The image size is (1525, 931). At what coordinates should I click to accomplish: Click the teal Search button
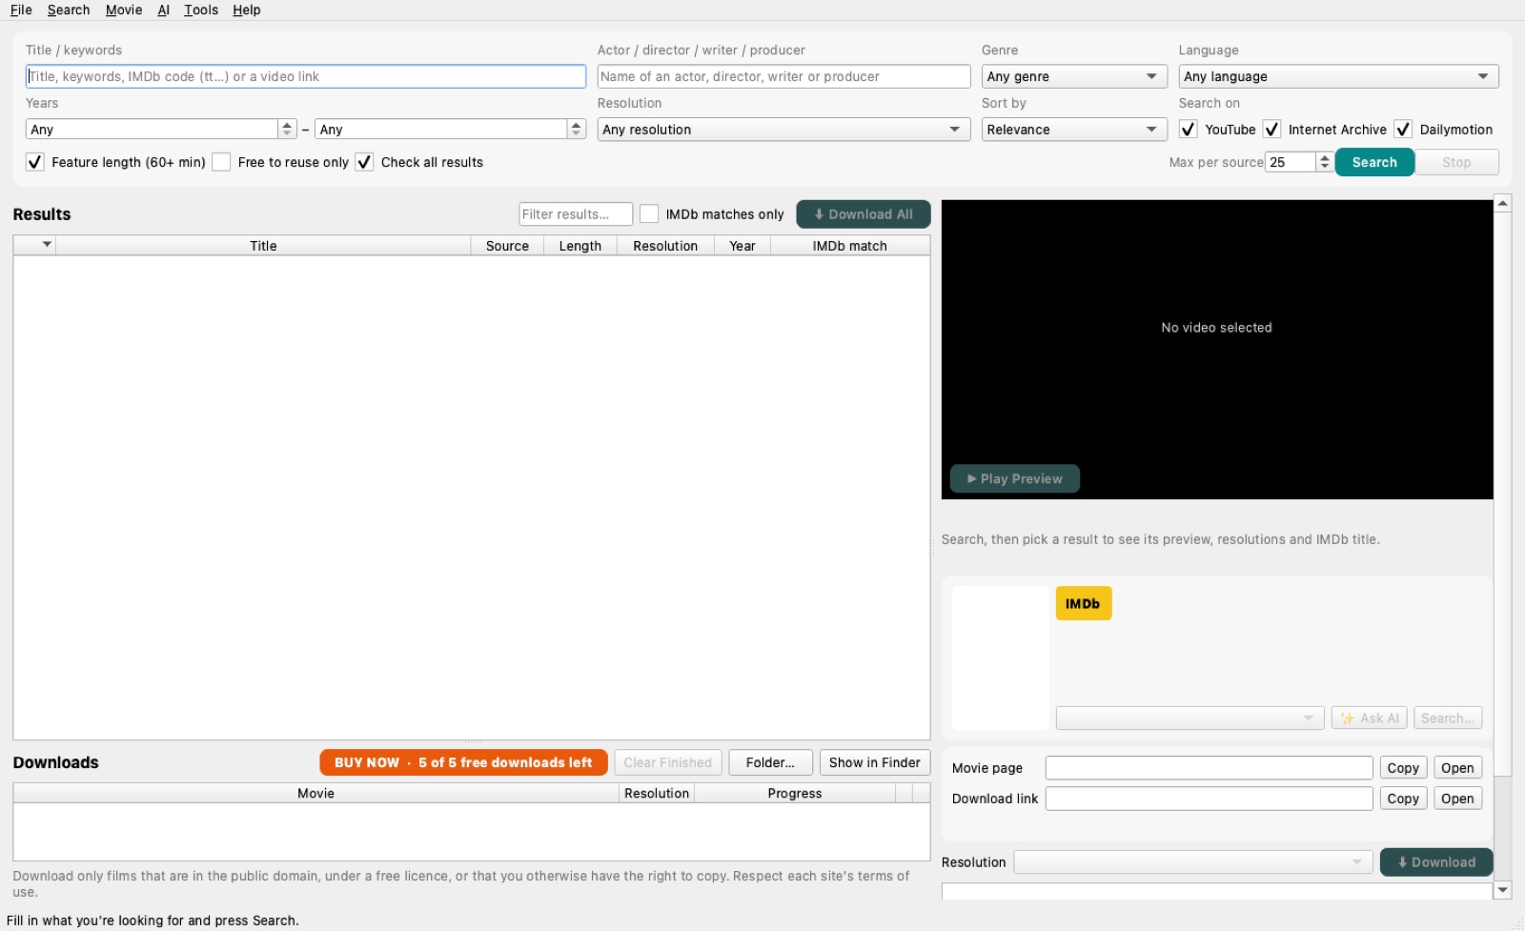(1374, 162)
